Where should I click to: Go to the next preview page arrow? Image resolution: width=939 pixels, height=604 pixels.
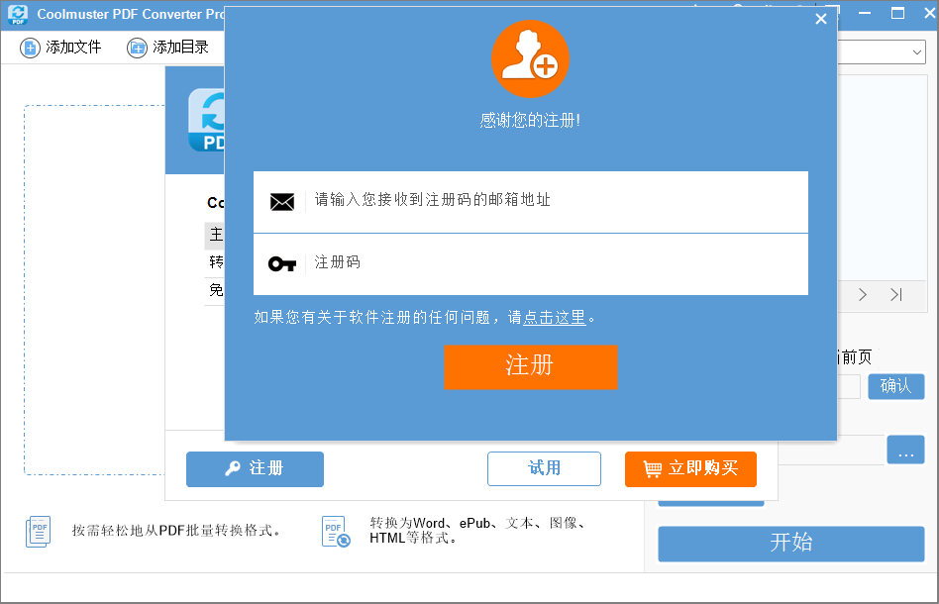click(863, 294)
